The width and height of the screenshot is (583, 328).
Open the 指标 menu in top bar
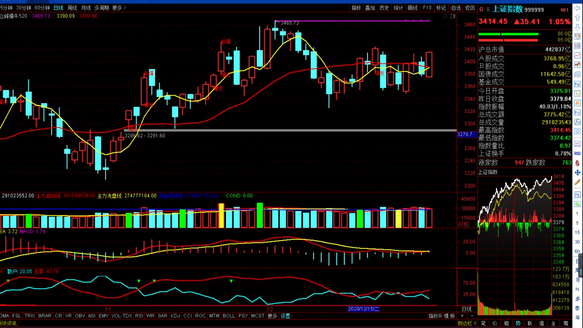[356, 8]
